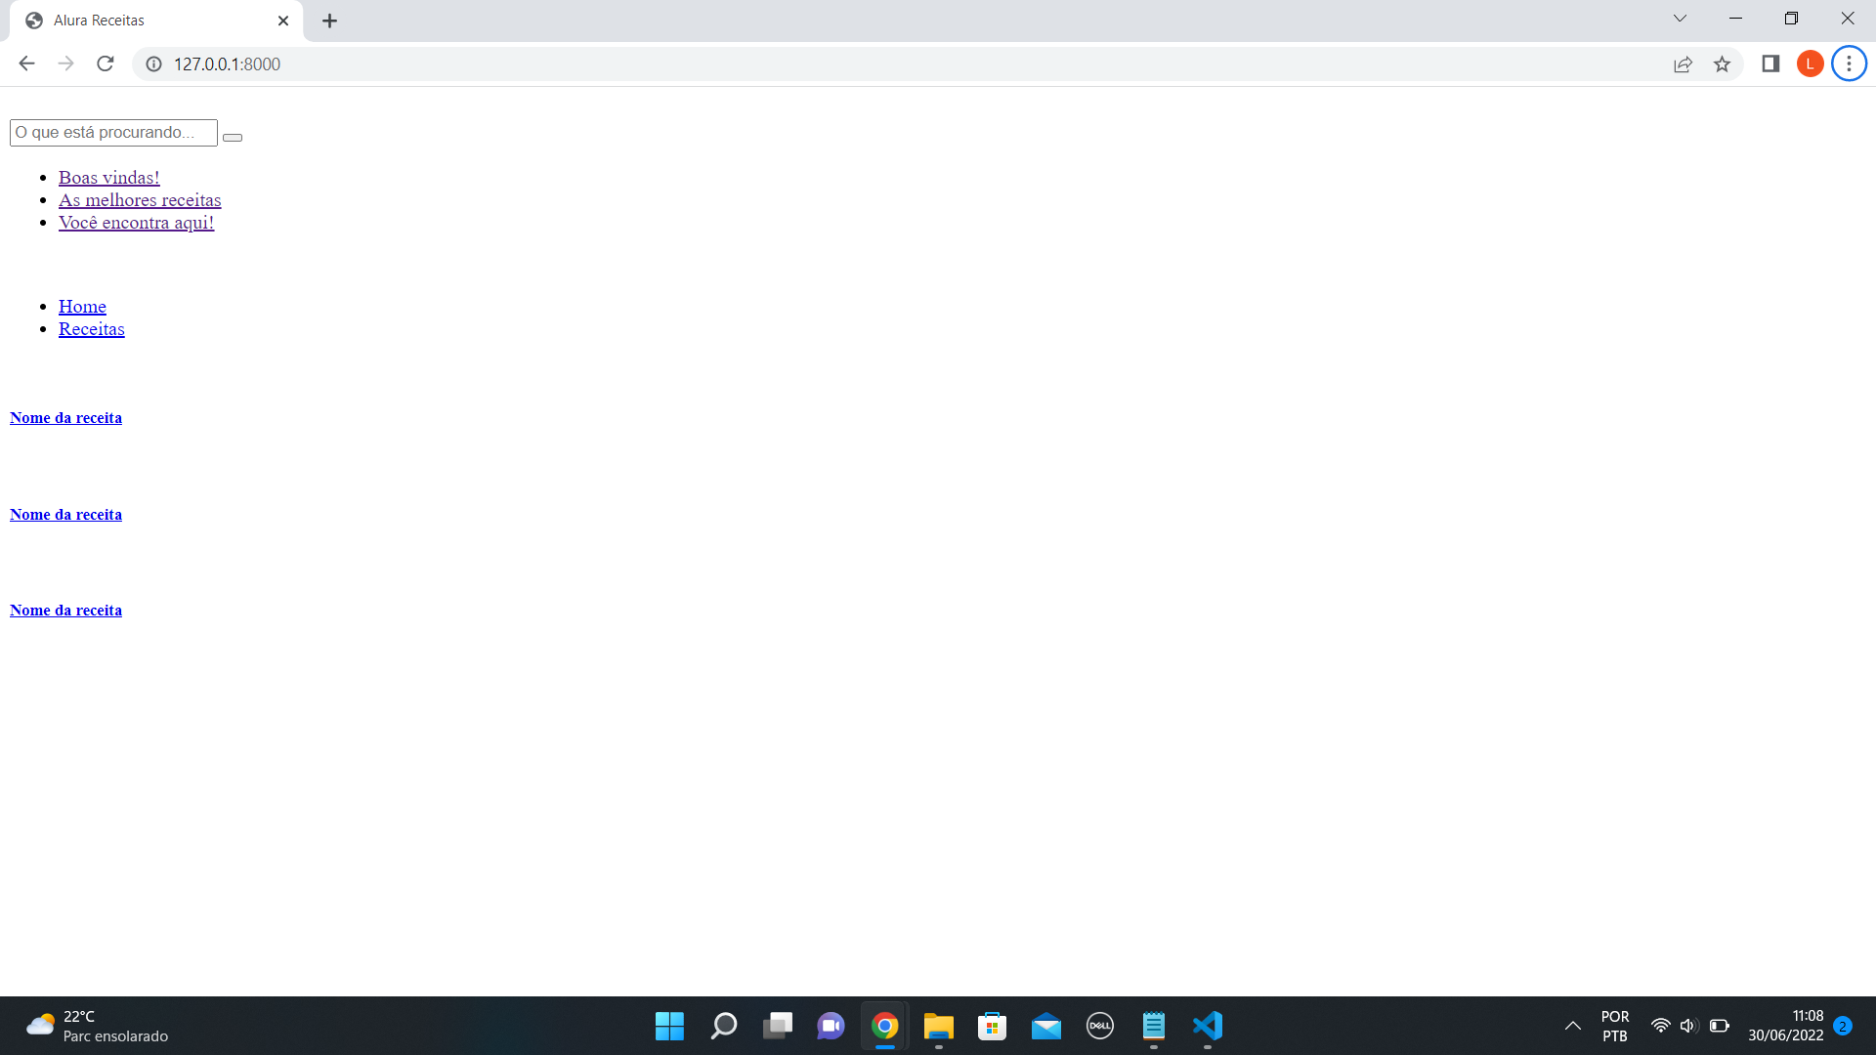Close the Alura Receitas tab
This screenshot has width=1876, height=1055.
283,21
